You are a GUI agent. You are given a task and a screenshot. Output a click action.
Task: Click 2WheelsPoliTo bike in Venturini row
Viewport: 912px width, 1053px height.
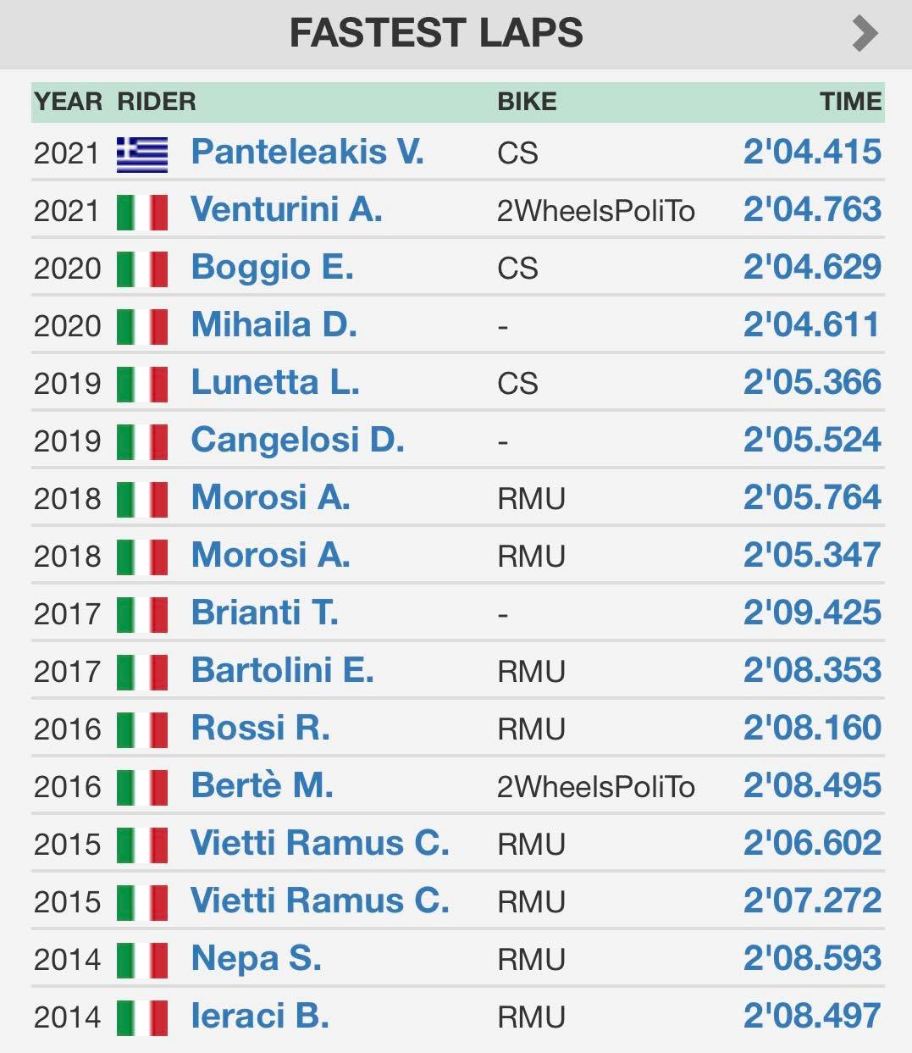point(596,212)
